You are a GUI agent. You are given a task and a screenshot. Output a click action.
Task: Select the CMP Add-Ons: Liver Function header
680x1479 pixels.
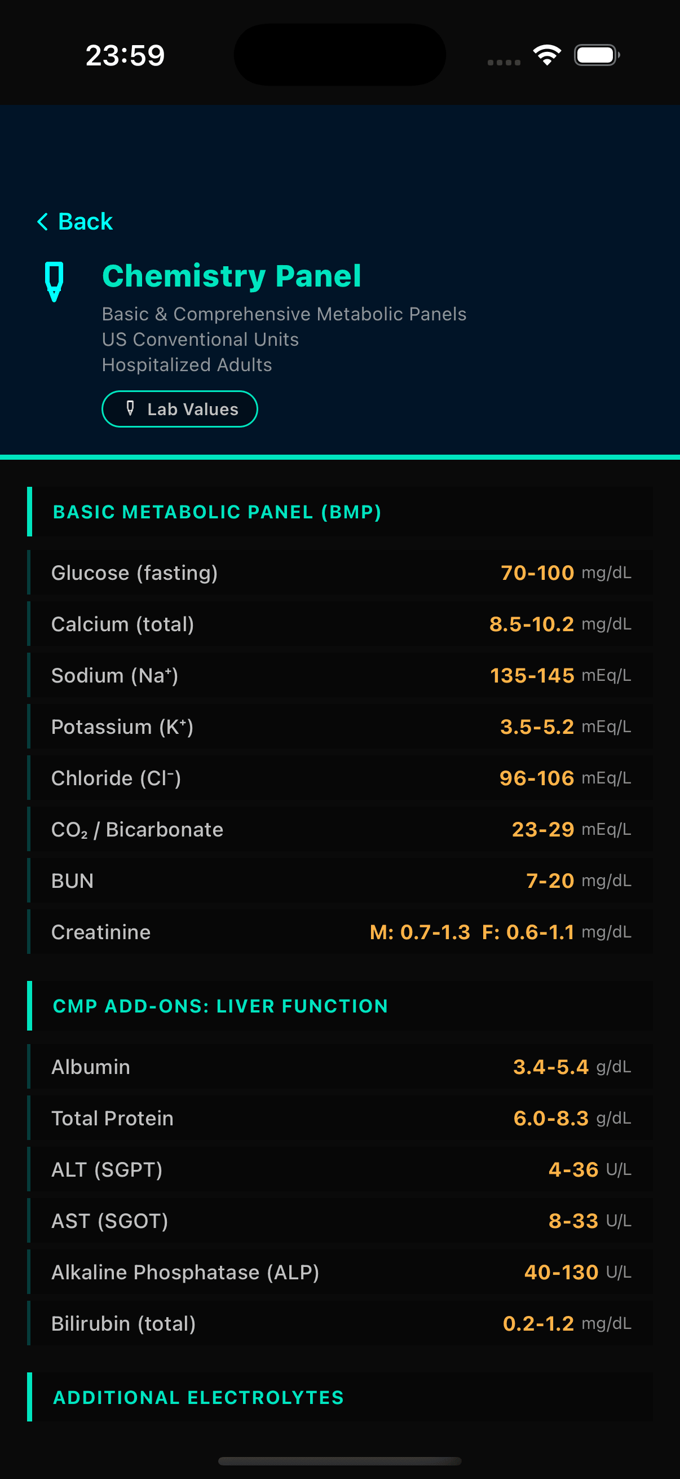click(x=220, y=1006)
